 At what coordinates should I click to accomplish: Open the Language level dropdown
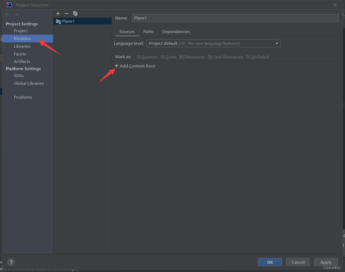(x=214, y=43)
